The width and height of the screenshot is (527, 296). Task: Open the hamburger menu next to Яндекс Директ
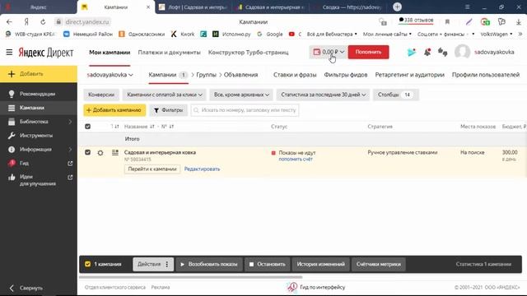(9, 53)
